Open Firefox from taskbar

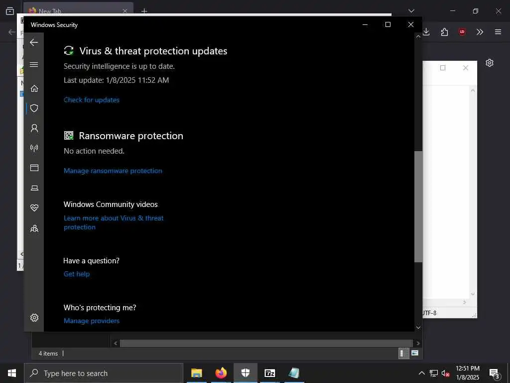point(221,373)
